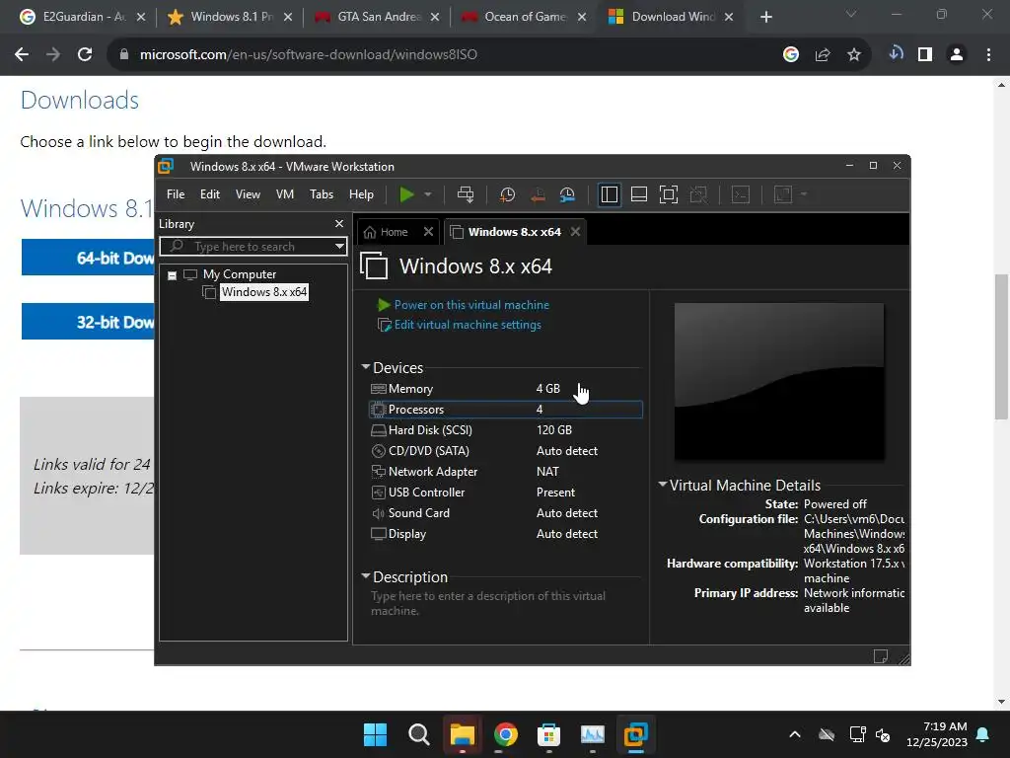This screenshot has width=1010, height=758.
Task: Toggle the Show Library sidebar icon
Action: coord(609,194)
